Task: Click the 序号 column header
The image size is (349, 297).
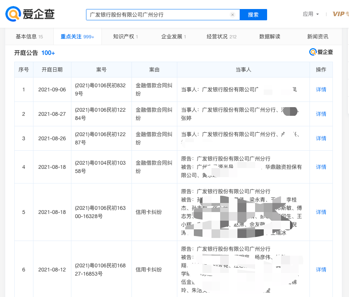Action: [x=24, y=70]
